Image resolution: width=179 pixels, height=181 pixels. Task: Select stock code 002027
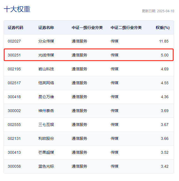point(14,41)
